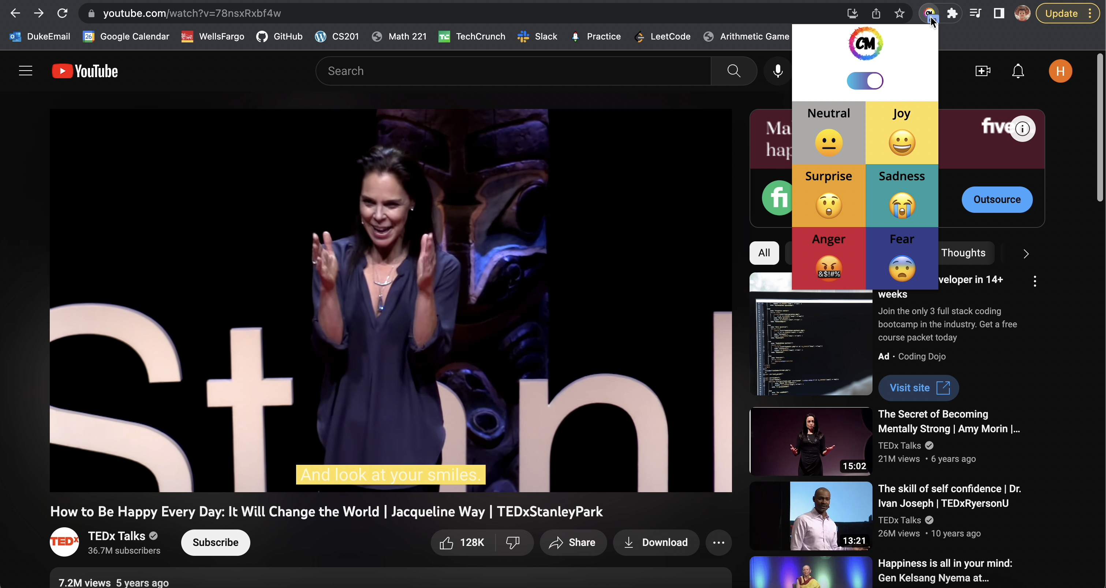Subscribe to TEDx Talks channel
This screenshot has height=588, width=1106.
click(x=215, y=543)
